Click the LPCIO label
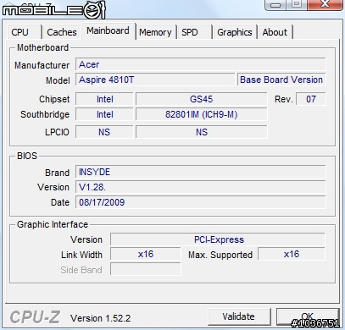This screenshot has height=330, width=345. [57, 132]
